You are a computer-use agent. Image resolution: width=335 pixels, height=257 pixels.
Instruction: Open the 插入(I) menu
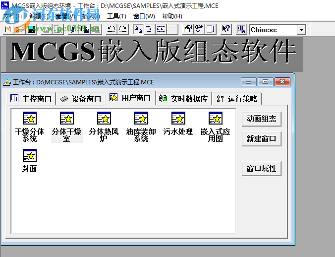tap(91, 16)
